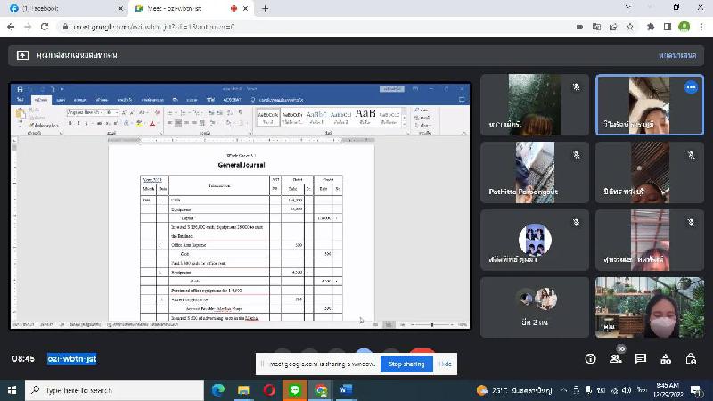This screenshot has width=713, height=401.
Task: Click the Stop sharing button
Action: coord(406,364)
